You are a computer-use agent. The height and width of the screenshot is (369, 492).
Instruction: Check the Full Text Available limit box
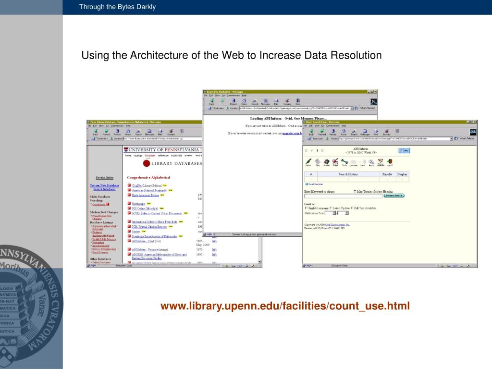pos(352,208)
